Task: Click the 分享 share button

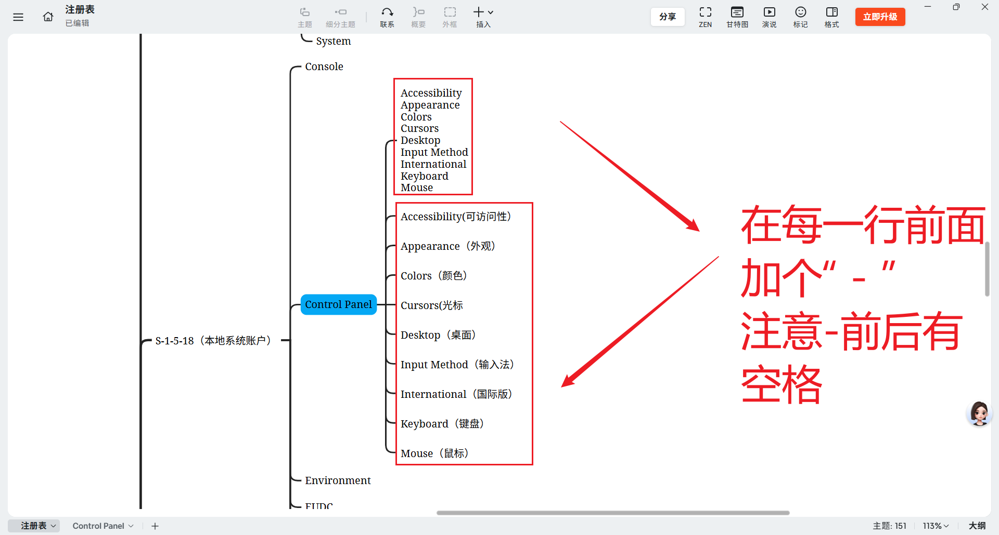Action: [668, 17]
